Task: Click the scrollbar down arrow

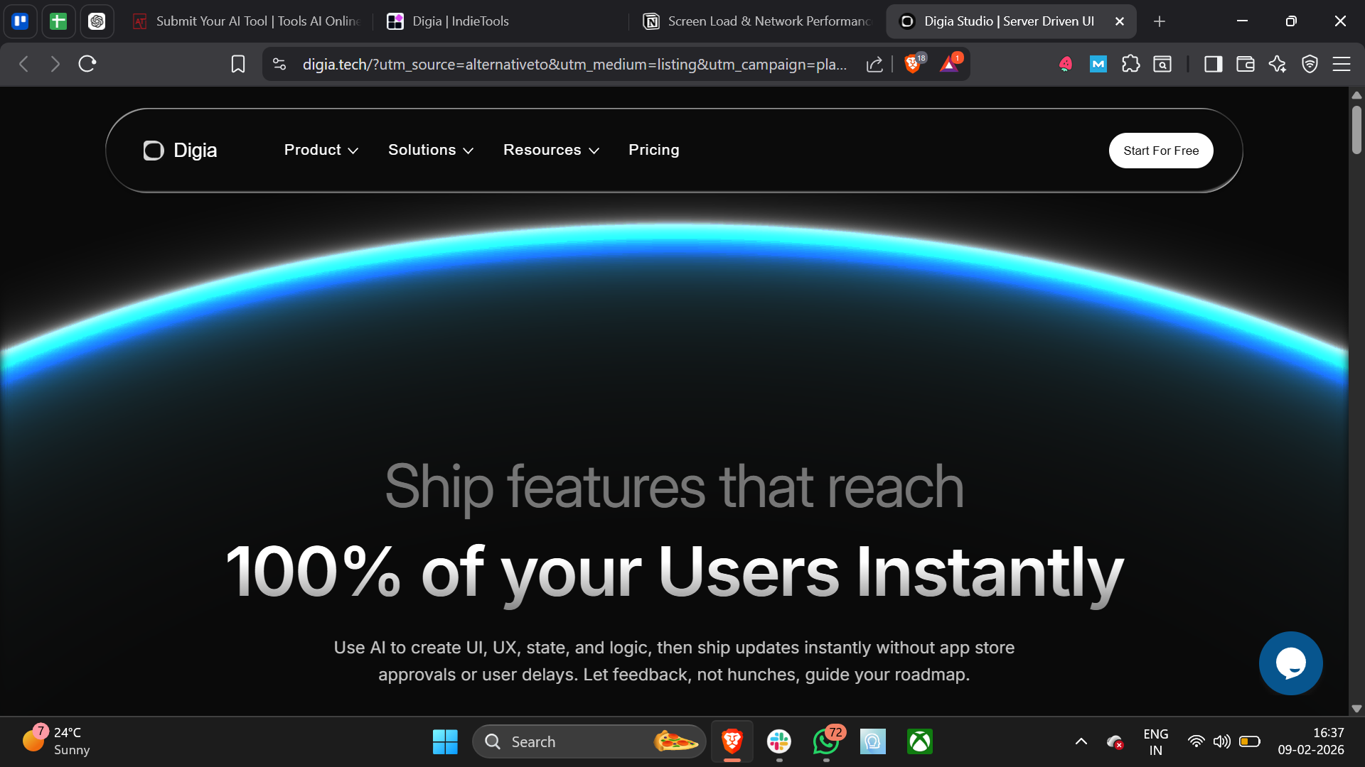Action: coord(1356,709)
